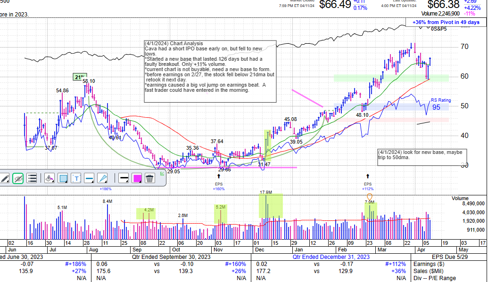Click the 177.2 sales figure
The width and height of the screenshot is (488, 282).
coord(263,271)
